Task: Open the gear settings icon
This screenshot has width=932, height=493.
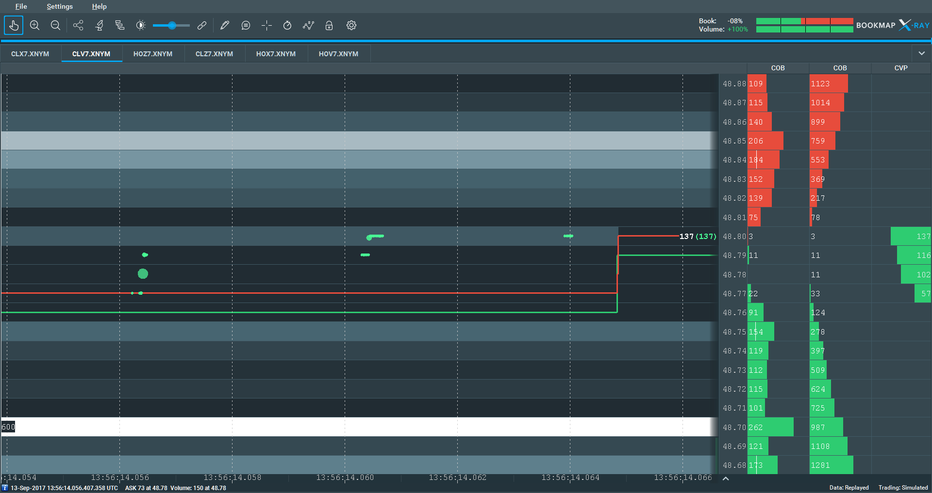Action: (x=351, y=25)
